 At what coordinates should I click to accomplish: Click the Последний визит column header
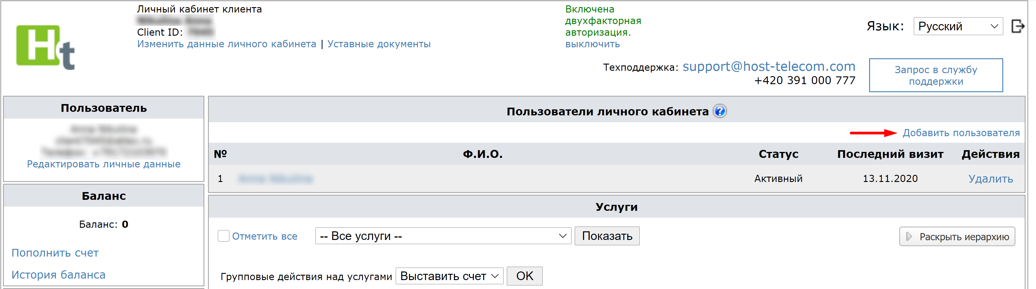(x=890, y=154)
